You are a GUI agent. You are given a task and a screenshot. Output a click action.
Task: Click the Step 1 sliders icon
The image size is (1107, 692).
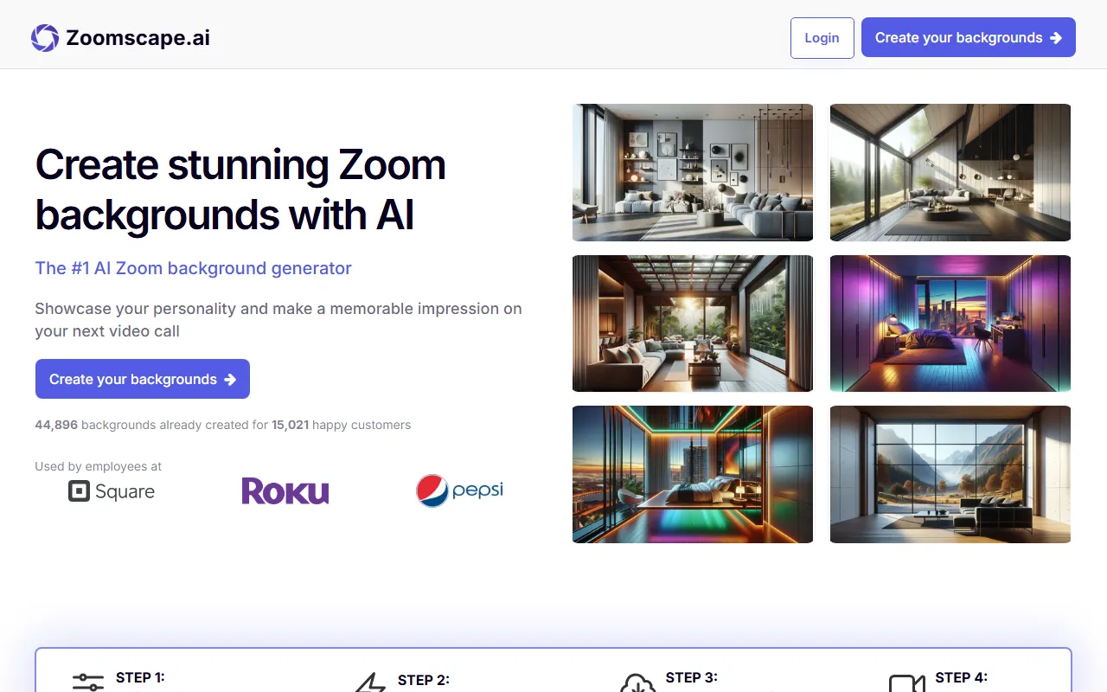[x=88, y=682]
